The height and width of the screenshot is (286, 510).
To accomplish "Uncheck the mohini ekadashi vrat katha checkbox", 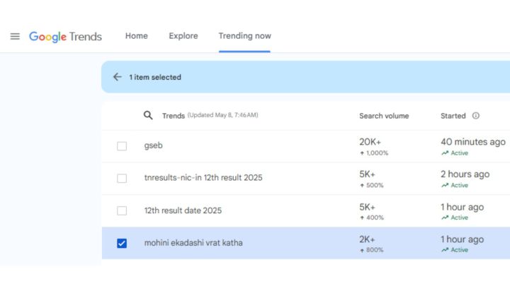I will tap(122, 244).
